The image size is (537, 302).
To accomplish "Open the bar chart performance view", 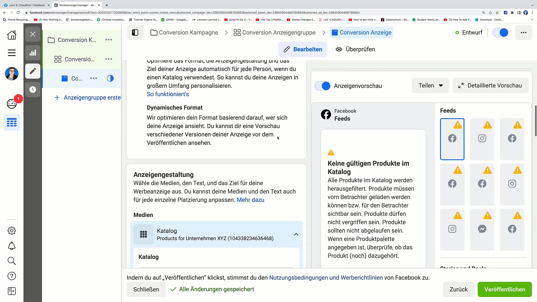I will (33, 53).
